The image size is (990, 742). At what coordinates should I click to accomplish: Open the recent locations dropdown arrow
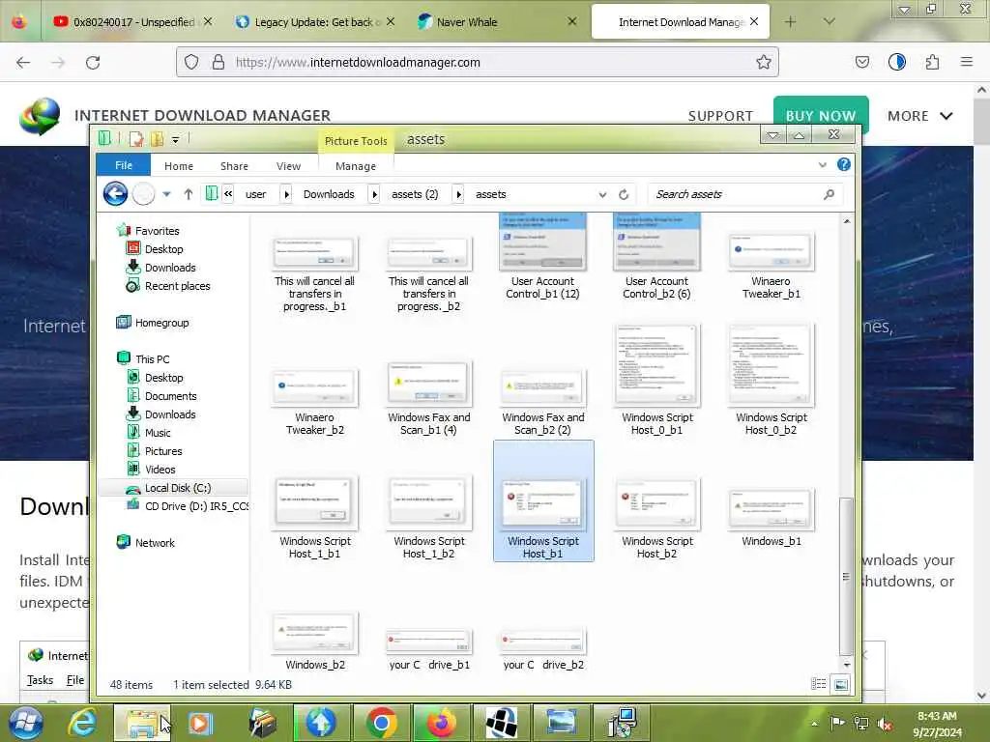166,194
